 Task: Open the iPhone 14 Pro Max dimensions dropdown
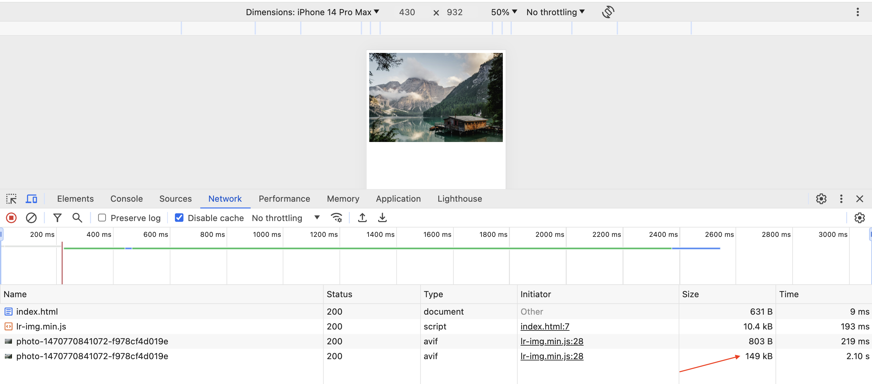pos(312,12)
